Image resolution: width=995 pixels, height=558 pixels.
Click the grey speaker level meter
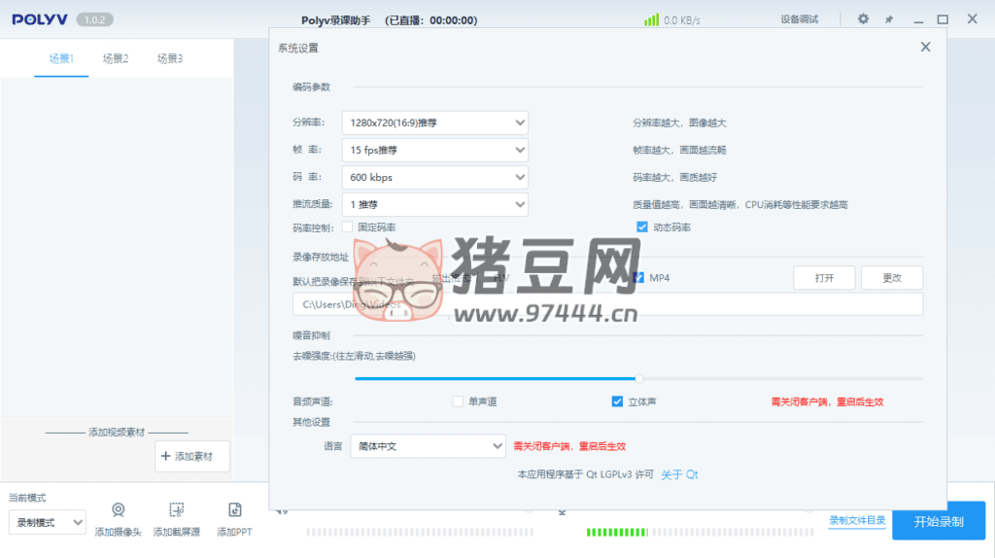420,532
